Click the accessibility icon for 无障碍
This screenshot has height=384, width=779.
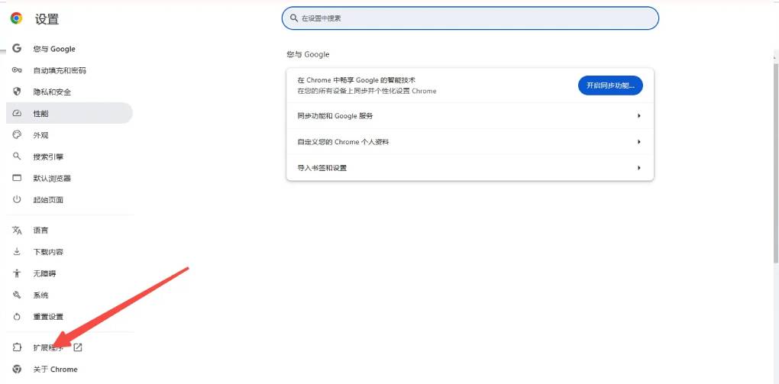pyautogui.click(x=17, y=273)
